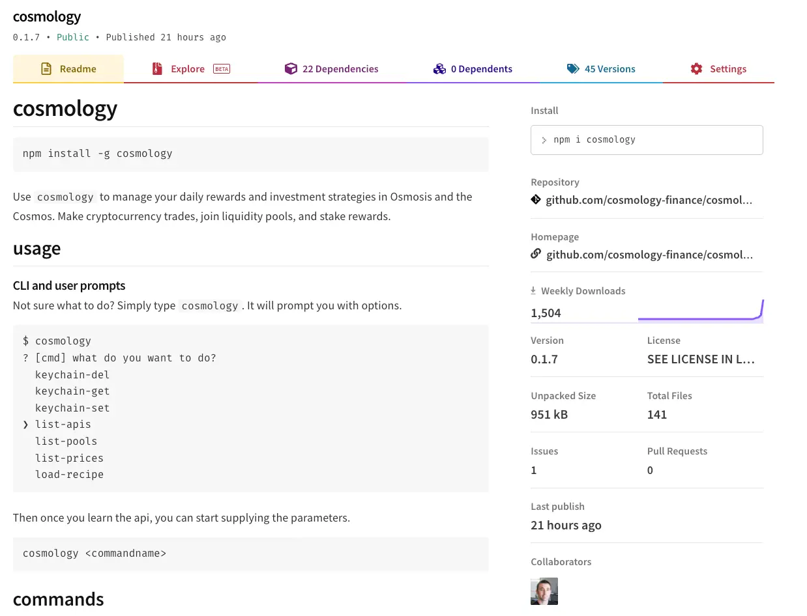Click the Homepage link chain icon
807x616 pixels.
coord(535,254)
